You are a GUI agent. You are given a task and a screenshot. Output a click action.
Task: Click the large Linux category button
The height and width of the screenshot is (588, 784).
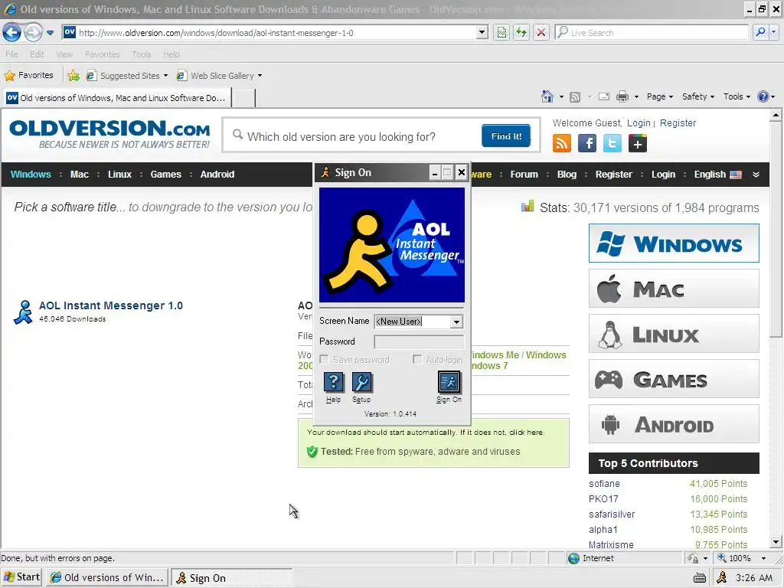tap(674, 334)
